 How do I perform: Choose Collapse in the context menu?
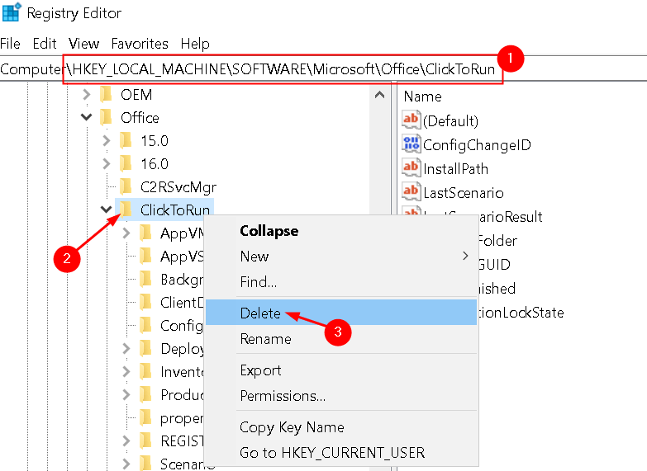coord(340,231)
